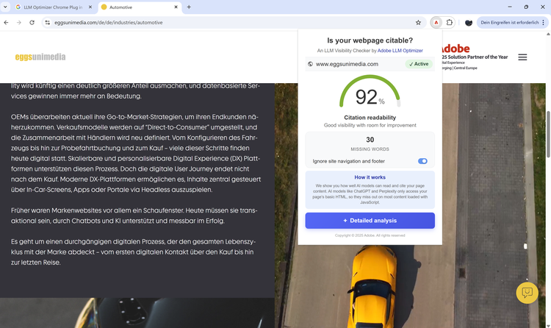Open the Adobe LLM Optimizer link
551x328 pixels.
tap(400, 51)
